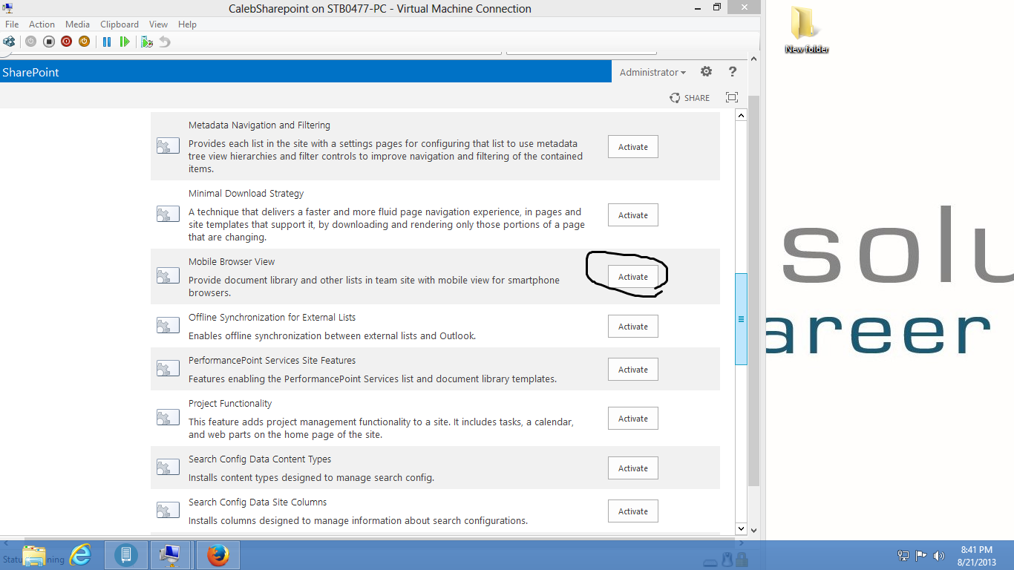
Task: Click the VM window scroll-up arrow
Action: (754, 59)
